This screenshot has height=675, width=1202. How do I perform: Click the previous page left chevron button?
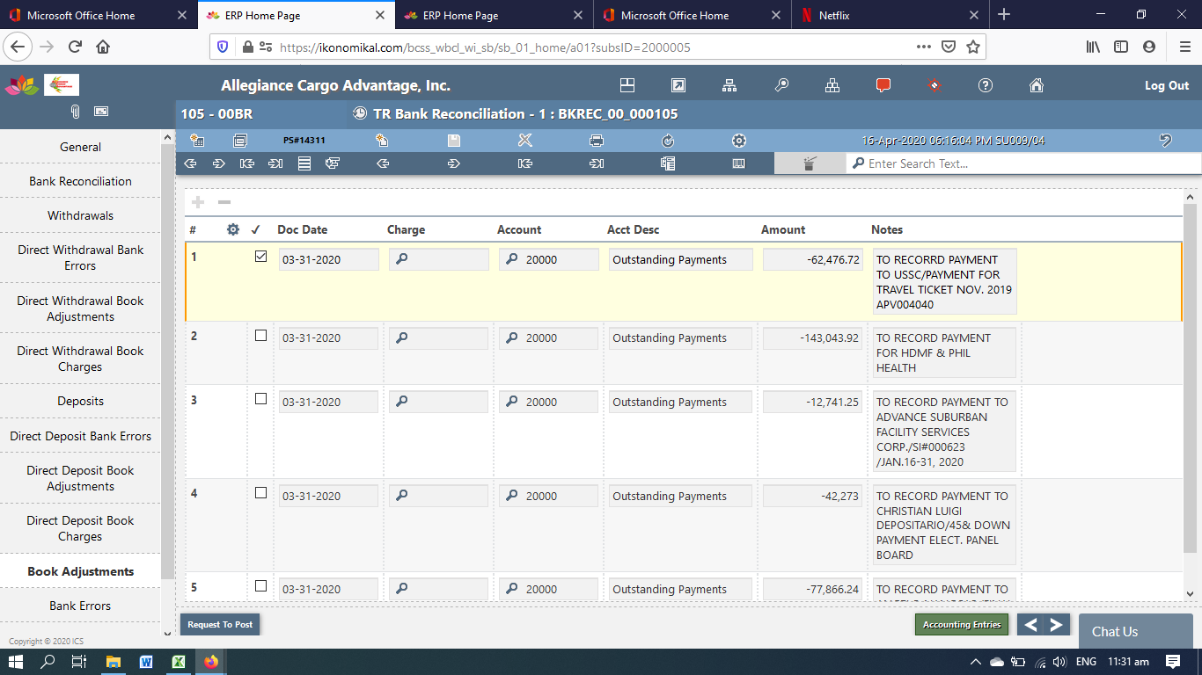tap(1030, 625)
